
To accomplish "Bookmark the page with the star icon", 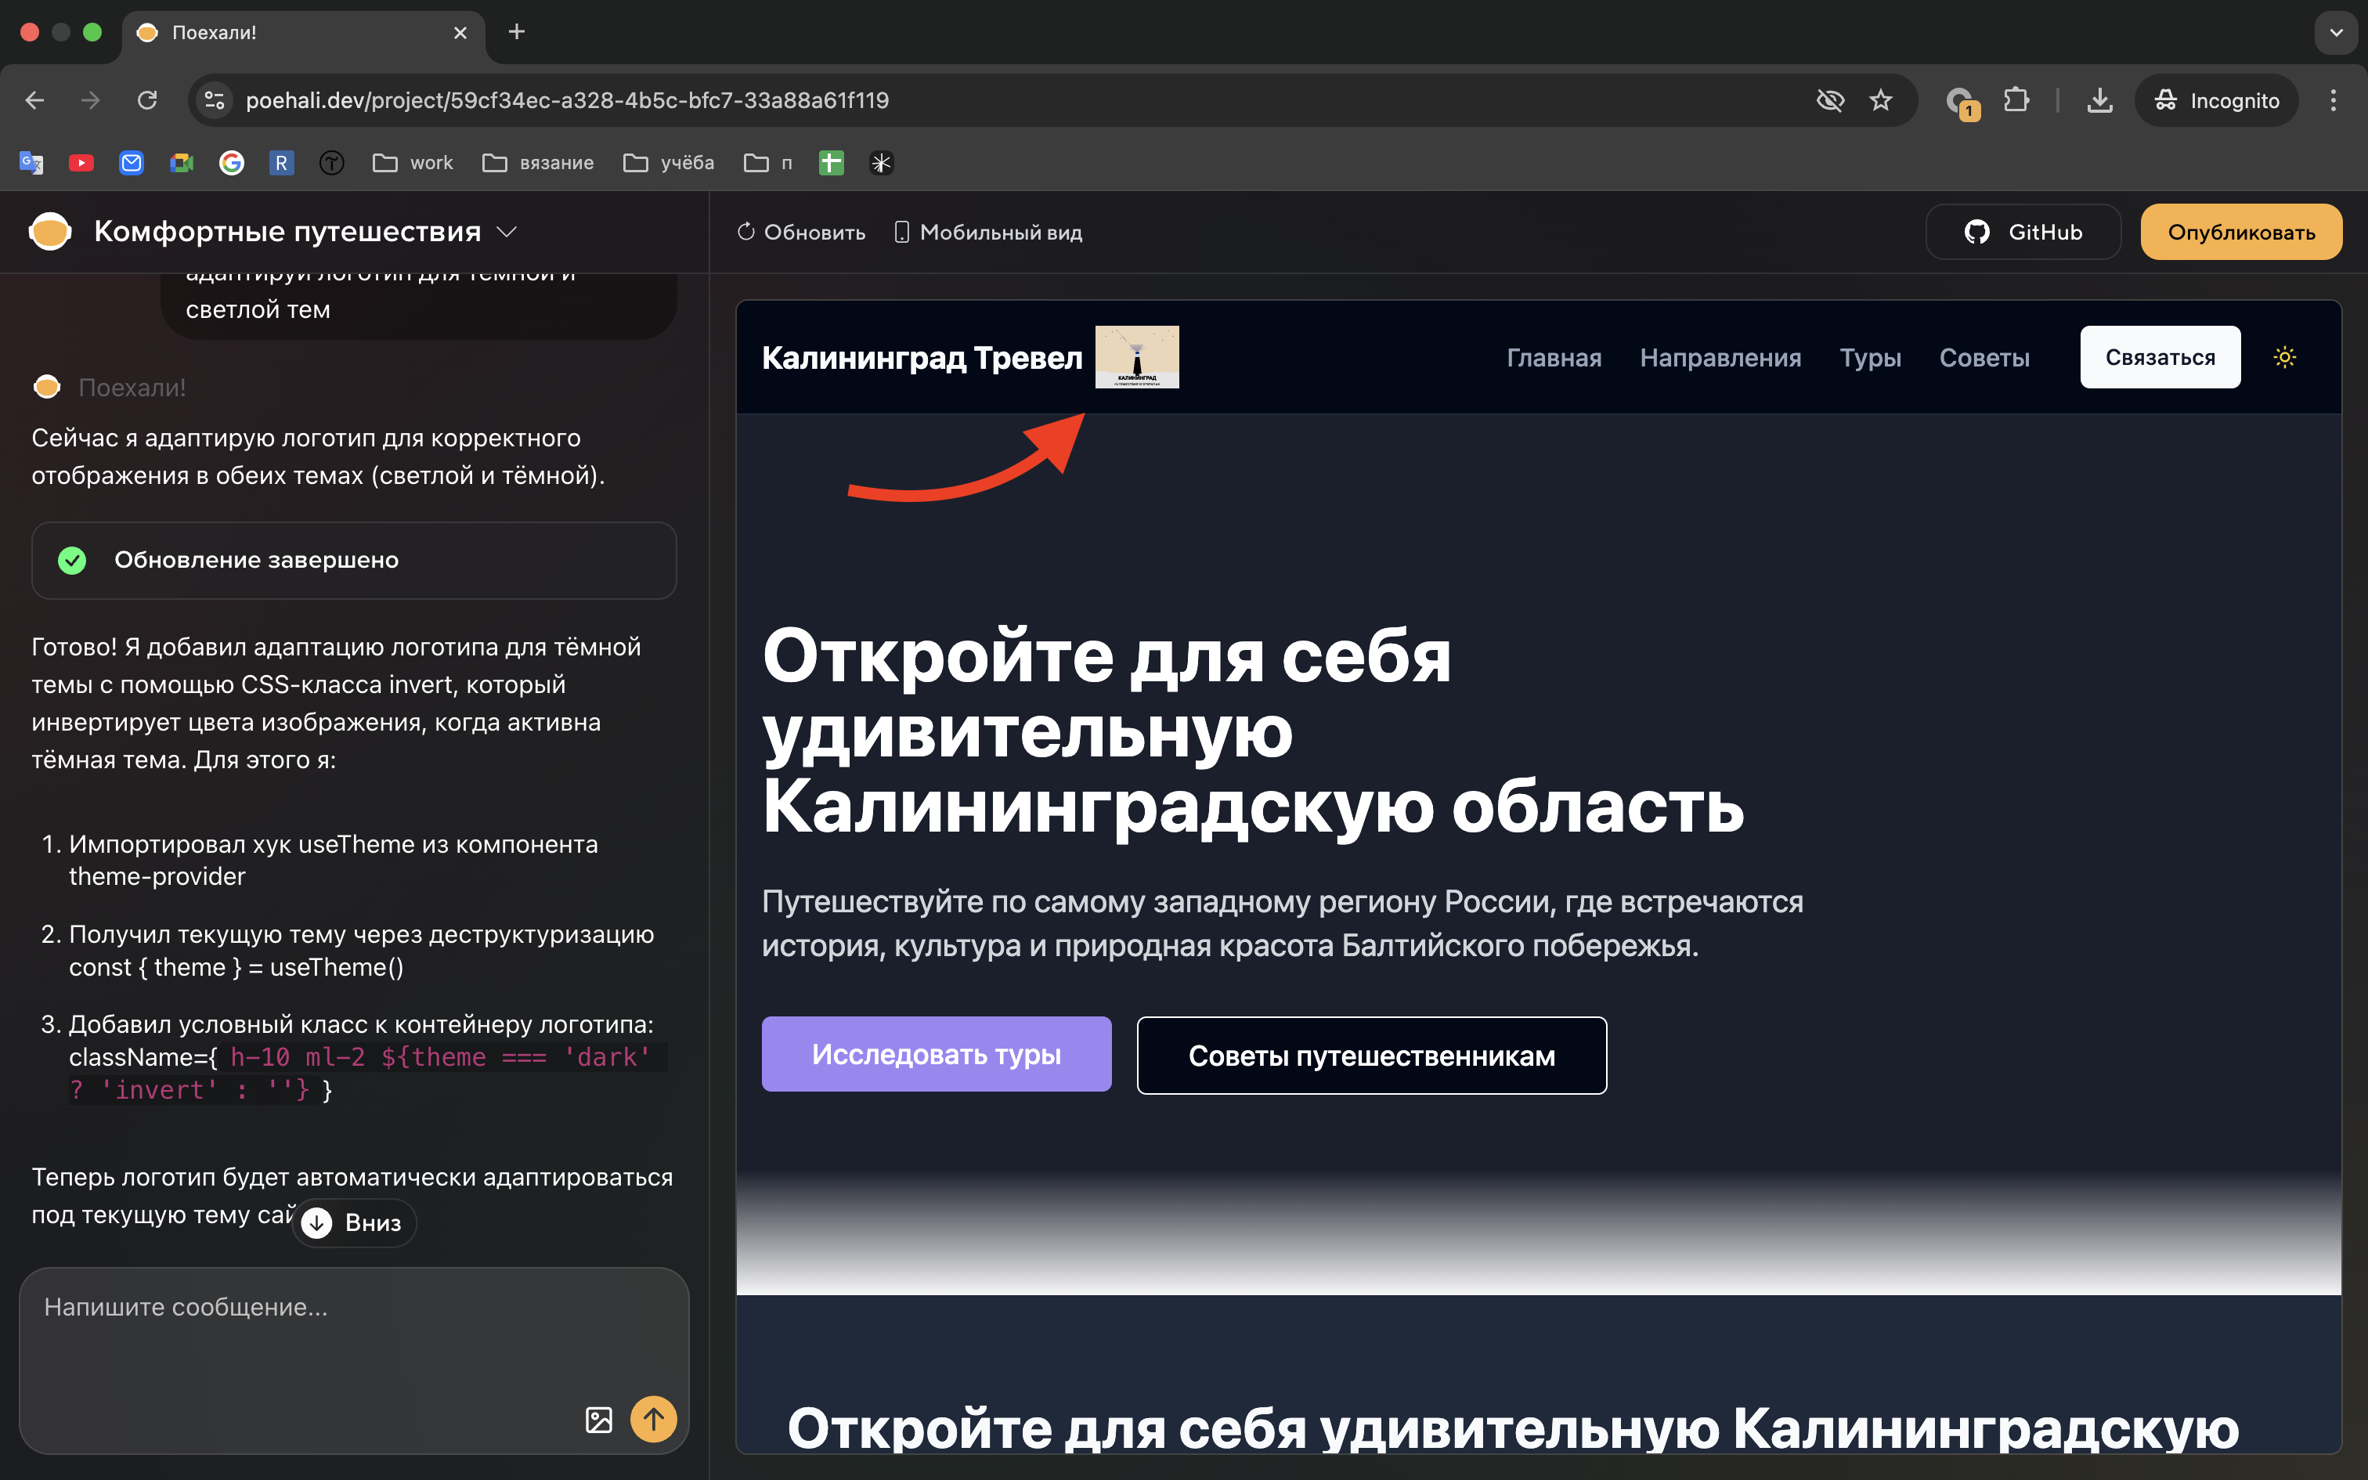I will pos(1881,100).
